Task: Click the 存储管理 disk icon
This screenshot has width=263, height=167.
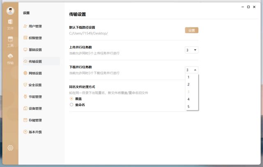Action: tap(25, 120)
